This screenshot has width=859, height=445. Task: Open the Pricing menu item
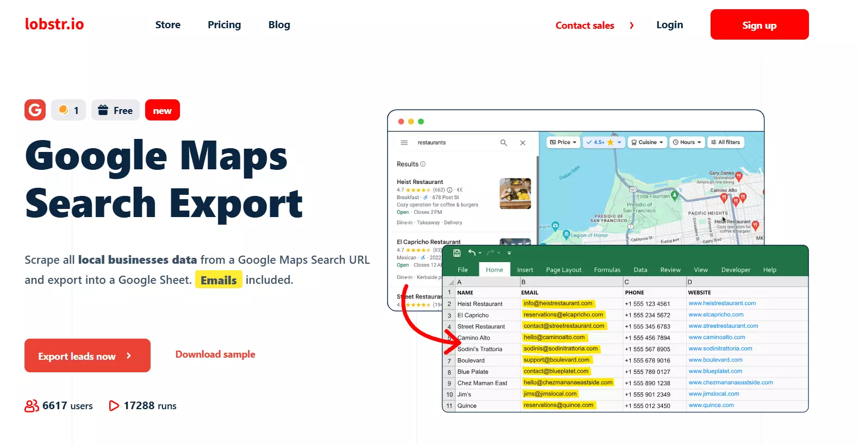[x=224, y=25]
